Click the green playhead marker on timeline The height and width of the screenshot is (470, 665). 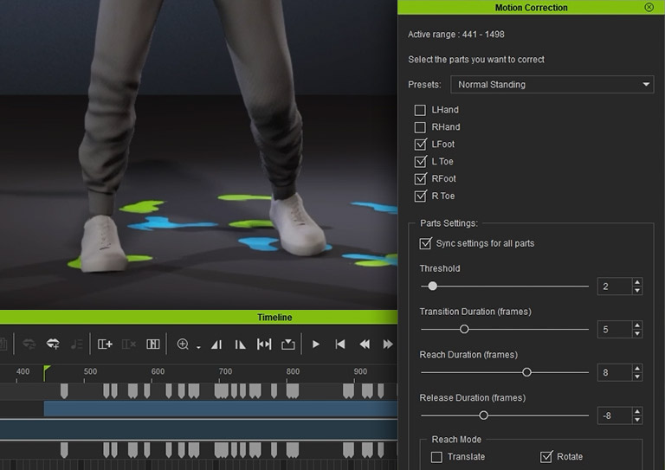47,371
